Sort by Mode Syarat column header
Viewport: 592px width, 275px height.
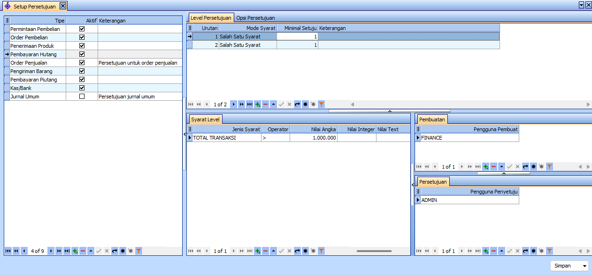click(247, 28)
